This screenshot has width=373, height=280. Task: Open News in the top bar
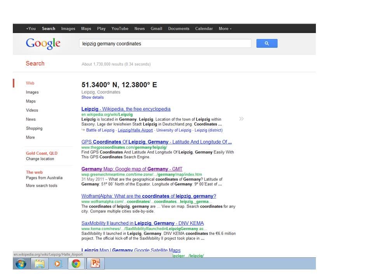coord(139,28)
